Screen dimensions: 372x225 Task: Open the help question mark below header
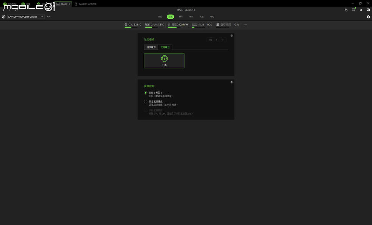tap(368, 17)
